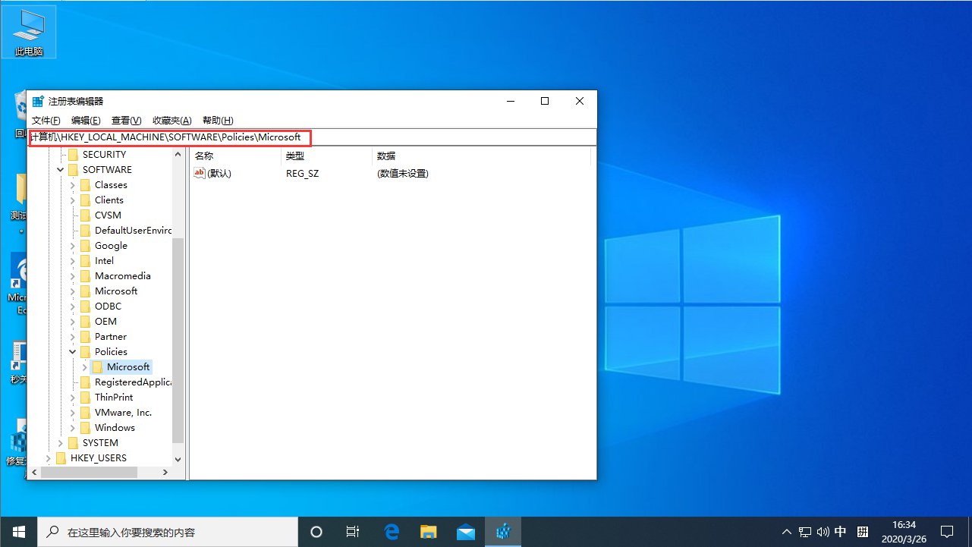
Task: Click the Cortana circle icon on taskbar
Action: (x=316, y=532)
